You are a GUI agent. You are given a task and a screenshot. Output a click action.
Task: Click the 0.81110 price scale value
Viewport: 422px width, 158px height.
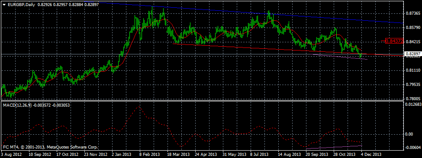pyautogui.click(x=413, y=70)
